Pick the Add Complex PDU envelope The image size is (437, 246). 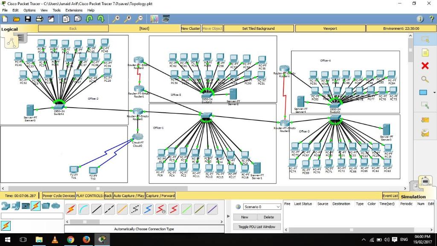[x=425, y=133]
